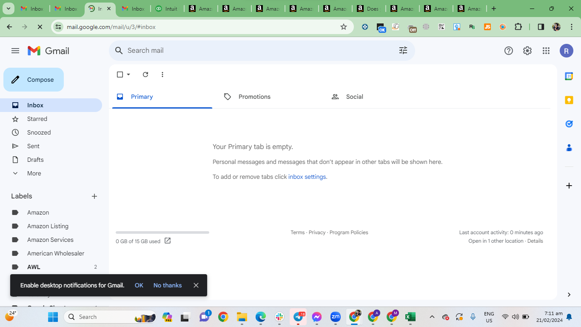Open Gmail Settings gear
This screenshot has height=327, width=581.
pos(527,51)
